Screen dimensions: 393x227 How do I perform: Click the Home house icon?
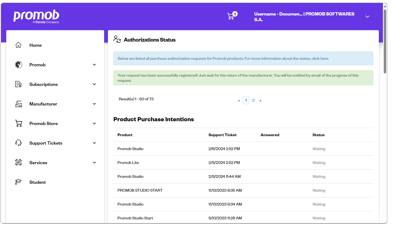click(x=18, y=45)
